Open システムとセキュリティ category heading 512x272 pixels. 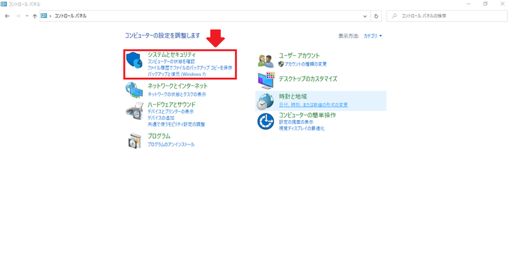click(172, 54)
